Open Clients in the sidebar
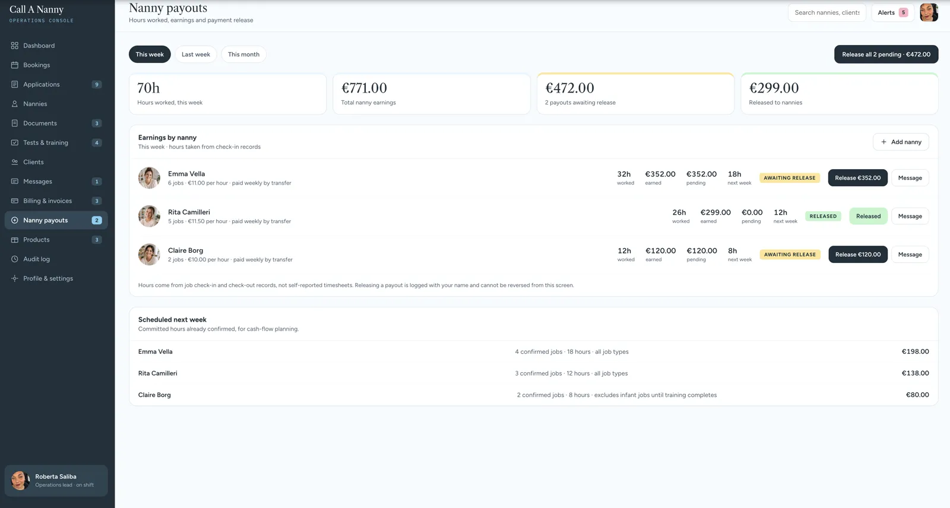950x508 pixels. [56, 162]
